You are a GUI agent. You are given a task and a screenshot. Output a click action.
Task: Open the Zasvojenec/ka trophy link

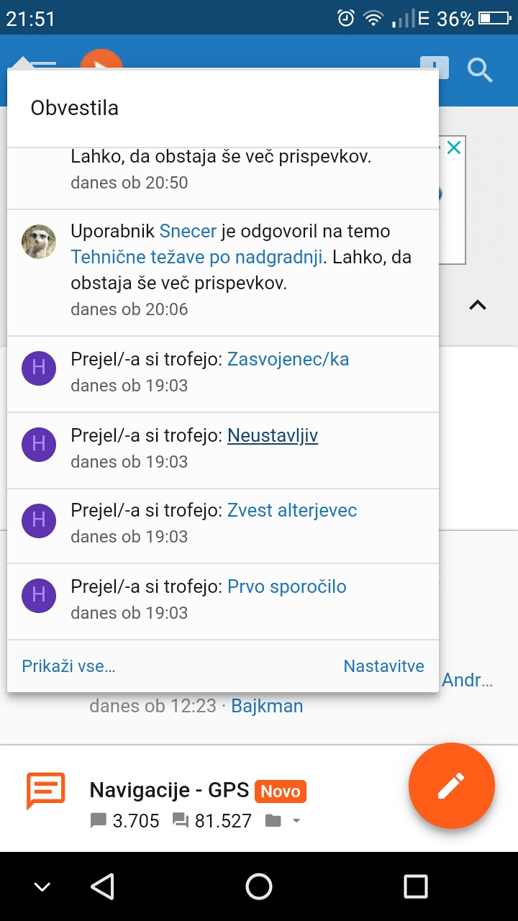(288, 359)
